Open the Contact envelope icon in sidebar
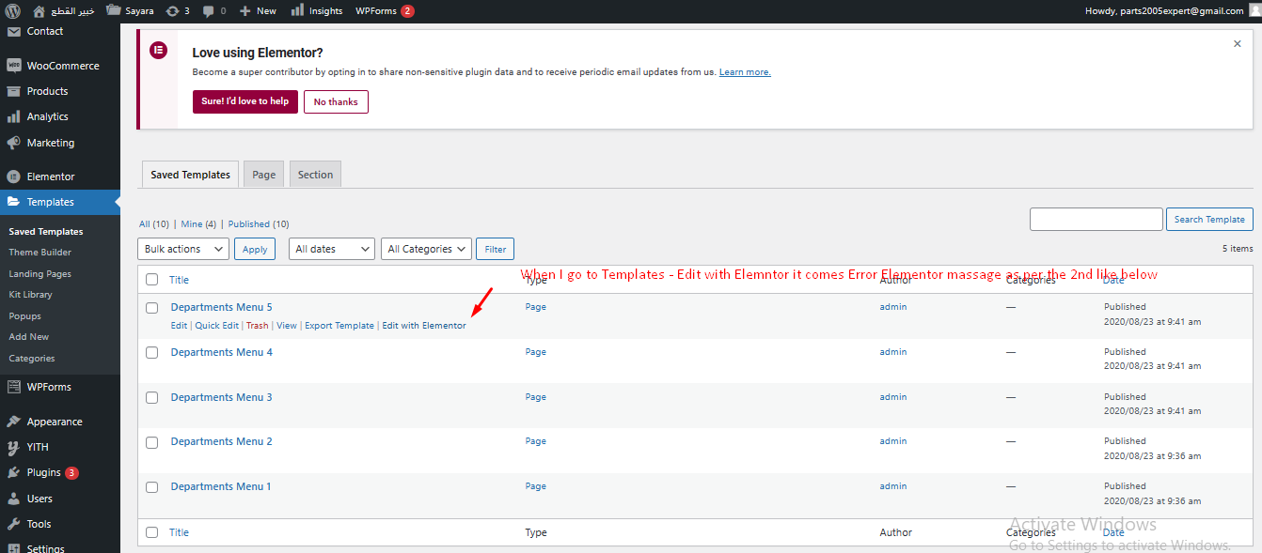Viewport: 1262px width, 553px height. click(x=13, y=31)
